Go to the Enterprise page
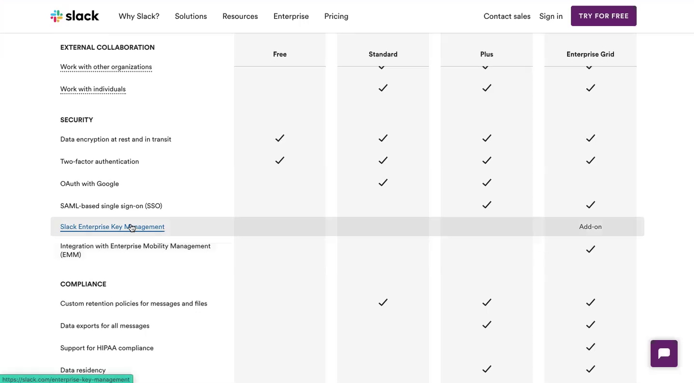The width and height of the screenshot is (694, 383). [x=291, y=16]
